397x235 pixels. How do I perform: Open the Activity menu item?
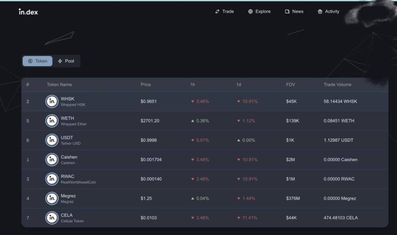coord(329,12)
